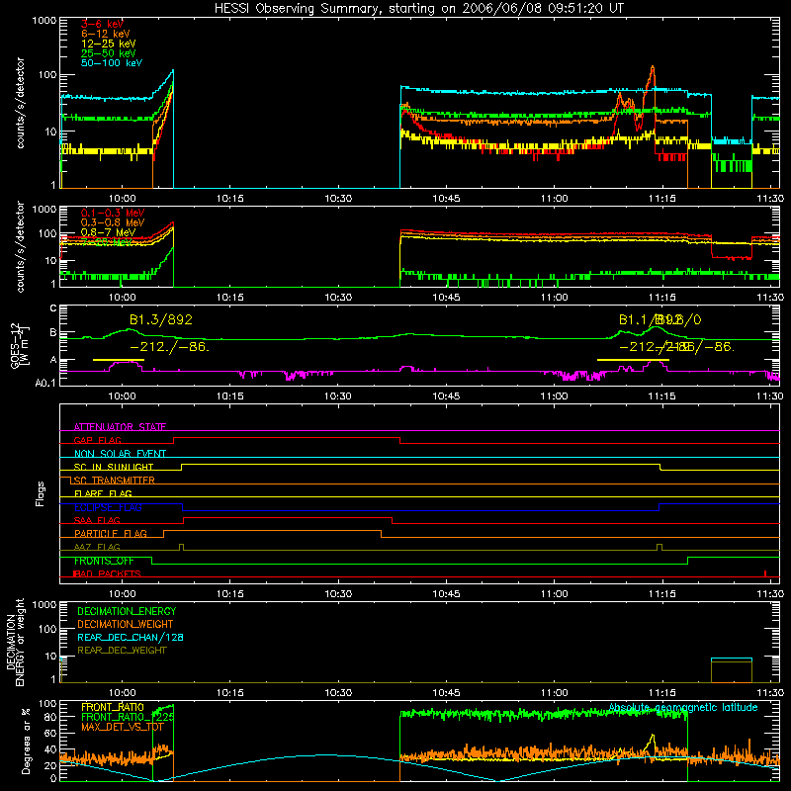
Task: Select the cyan 50-100 keV legend label
Action: pyautogui.click(x=111, y=62)
